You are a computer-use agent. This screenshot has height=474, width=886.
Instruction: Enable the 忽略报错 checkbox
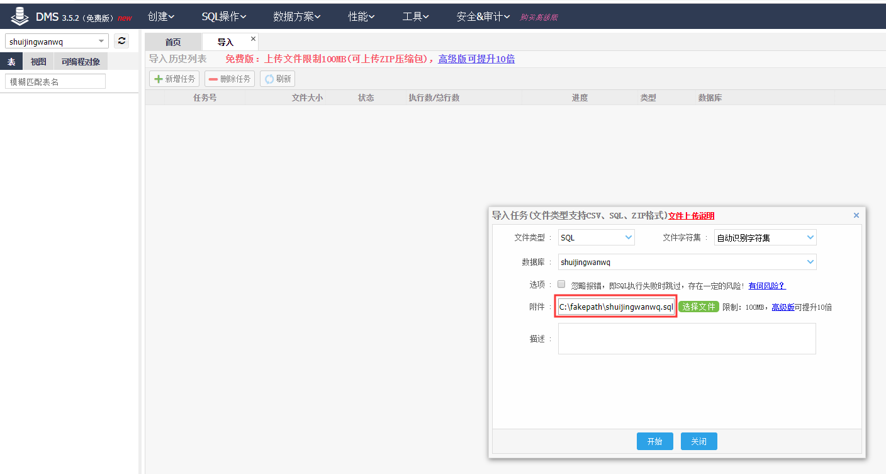coord(561,284)
